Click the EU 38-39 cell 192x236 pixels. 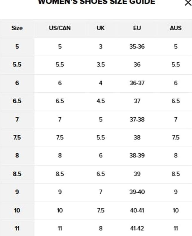[137, 155]
